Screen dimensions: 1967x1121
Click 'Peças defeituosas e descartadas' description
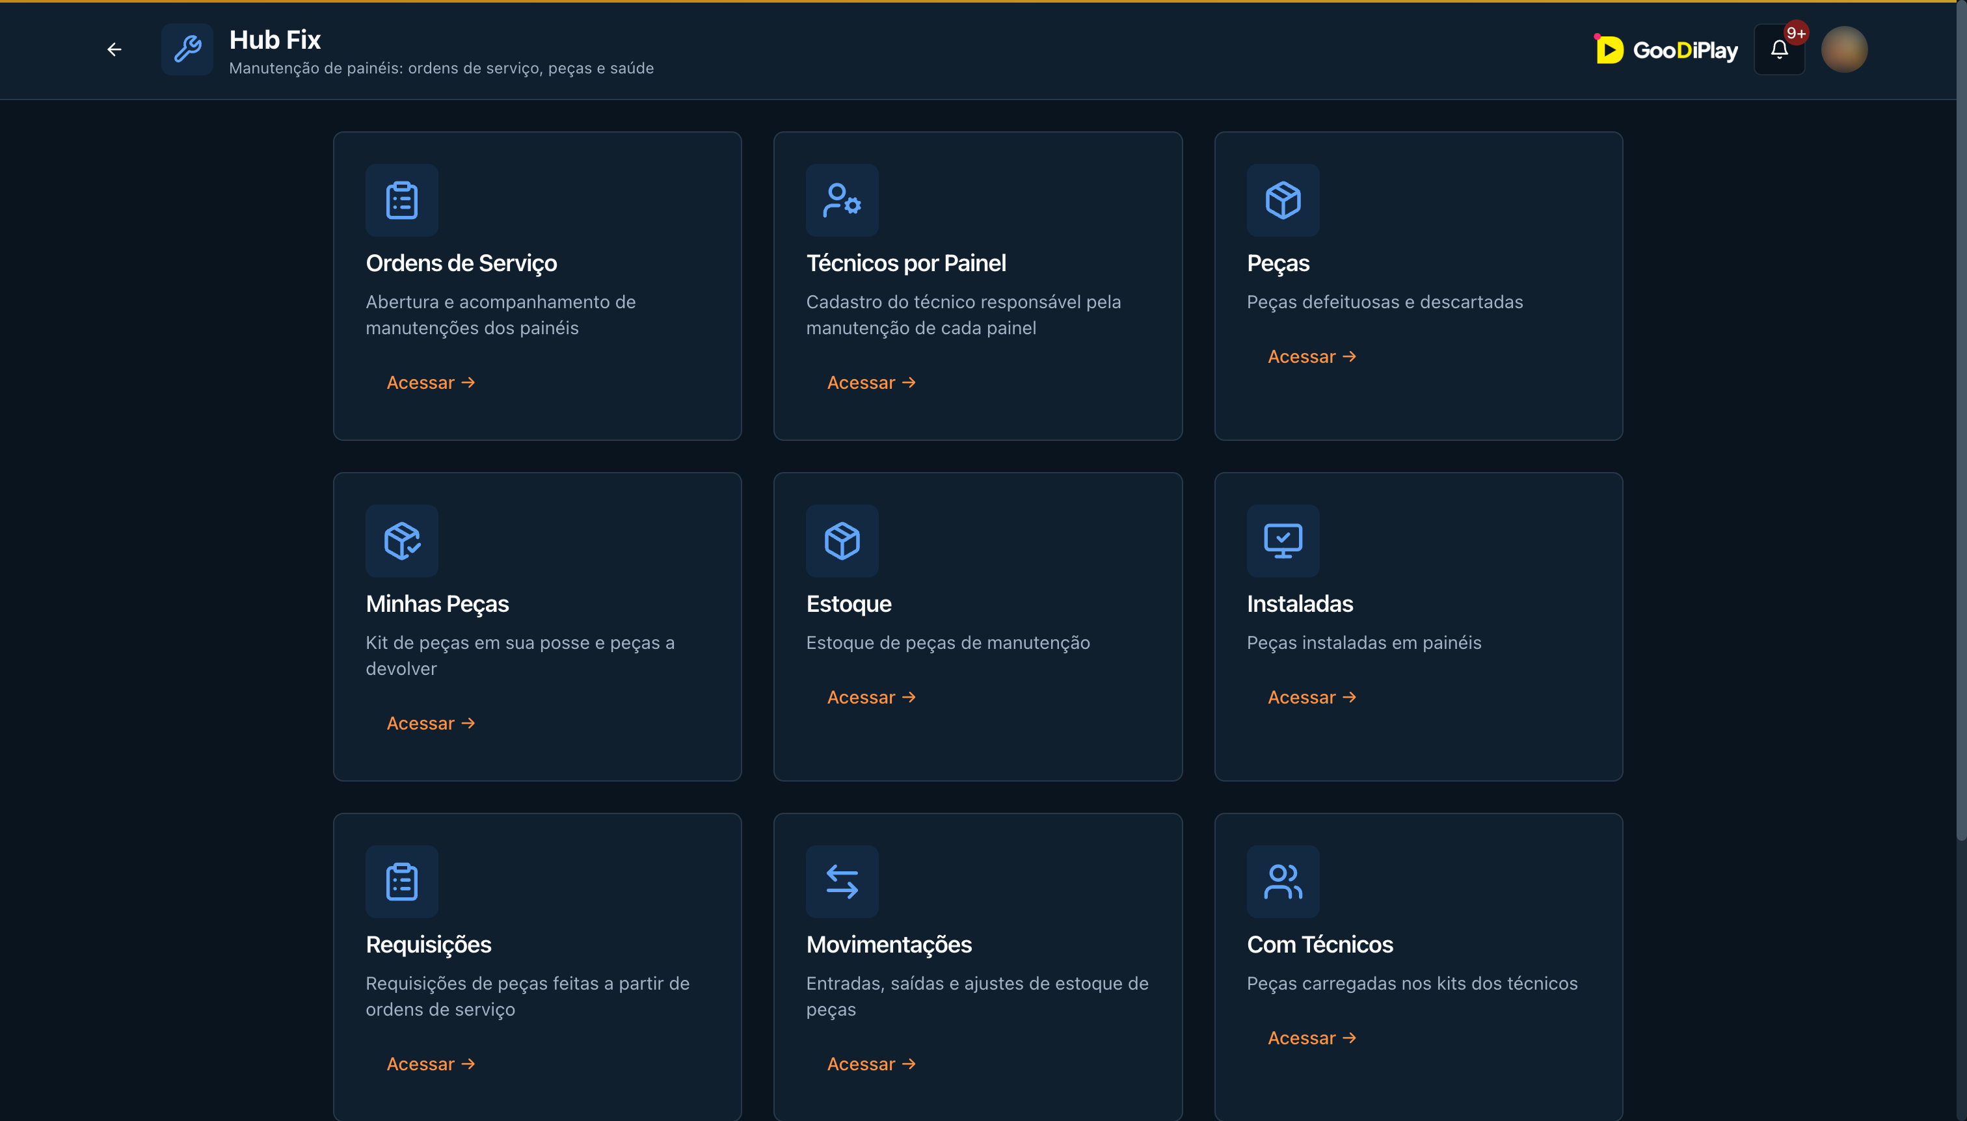(x=1385, y=302)
